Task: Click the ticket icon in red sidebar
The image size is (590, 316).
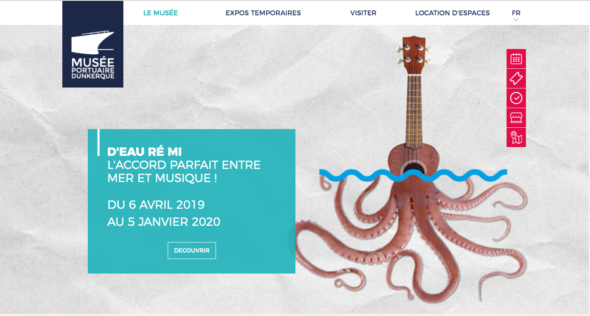Action: [x=516, y=78]
